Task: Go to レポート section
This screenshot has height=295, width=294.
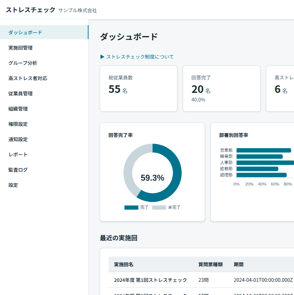Action: (x=18, y=155)
